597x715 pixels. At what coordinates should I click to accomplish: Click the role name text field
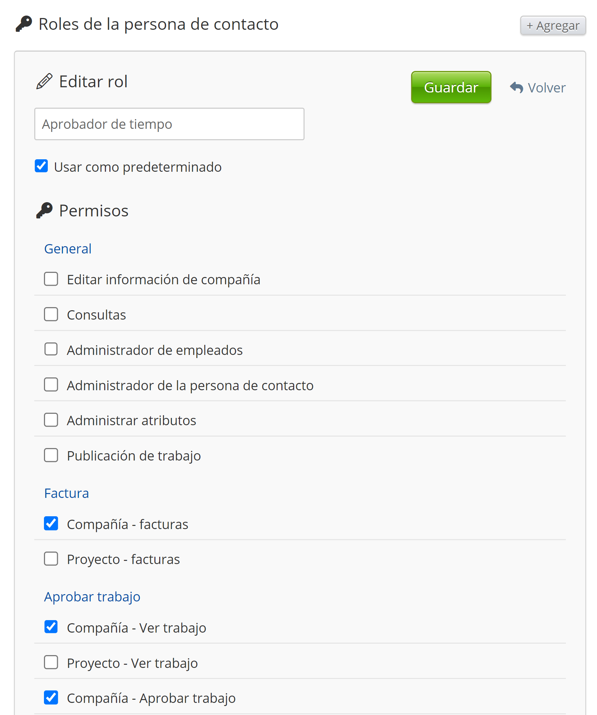169,124
